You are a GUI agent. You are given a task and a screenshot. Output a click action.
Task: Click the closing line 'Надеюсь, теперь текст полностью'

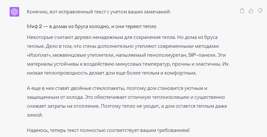tap(108, 130)
